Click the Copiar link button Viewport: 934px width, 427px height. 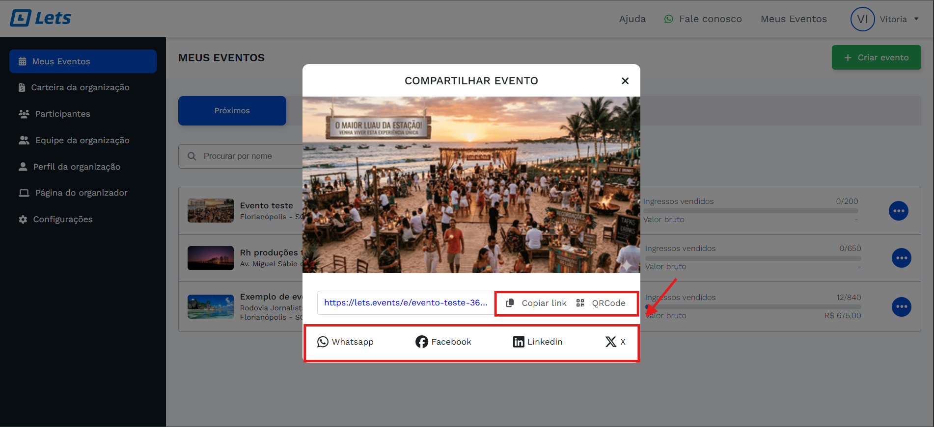tap(536, 303)
